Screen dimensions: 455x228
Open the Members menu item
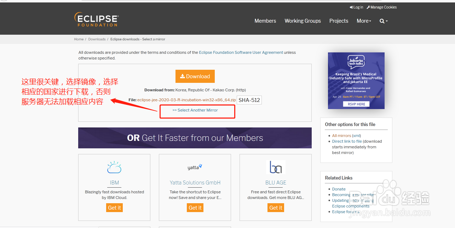point(265,21)
